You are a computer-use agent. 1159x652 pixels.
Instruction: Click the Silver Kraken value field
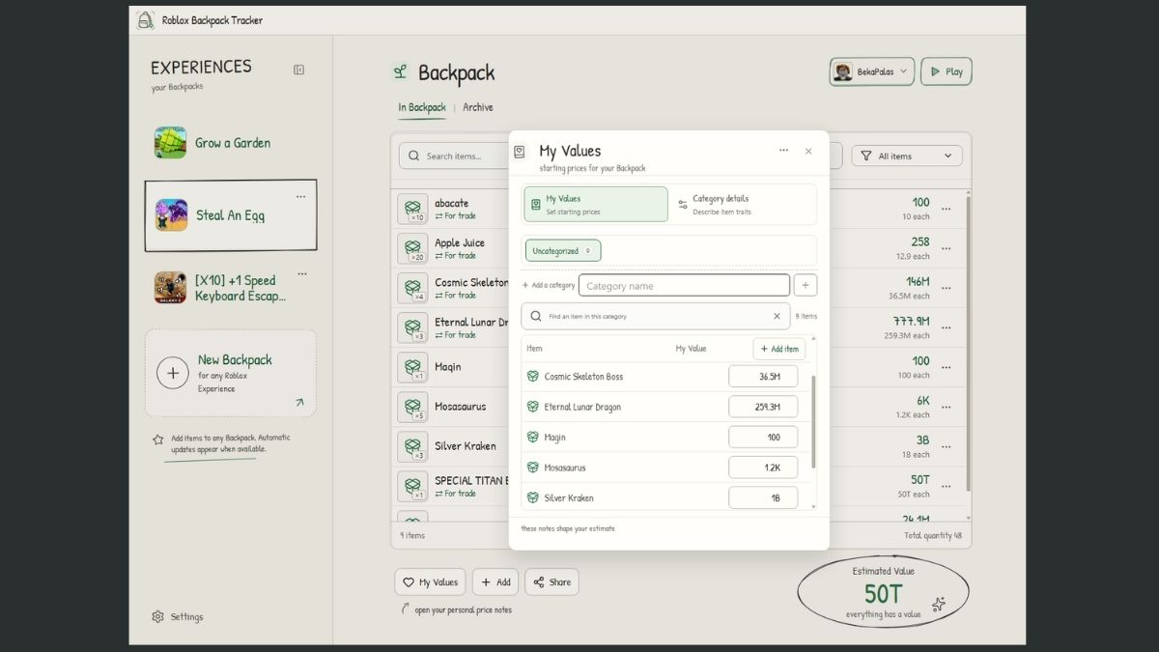coord(763,497)
